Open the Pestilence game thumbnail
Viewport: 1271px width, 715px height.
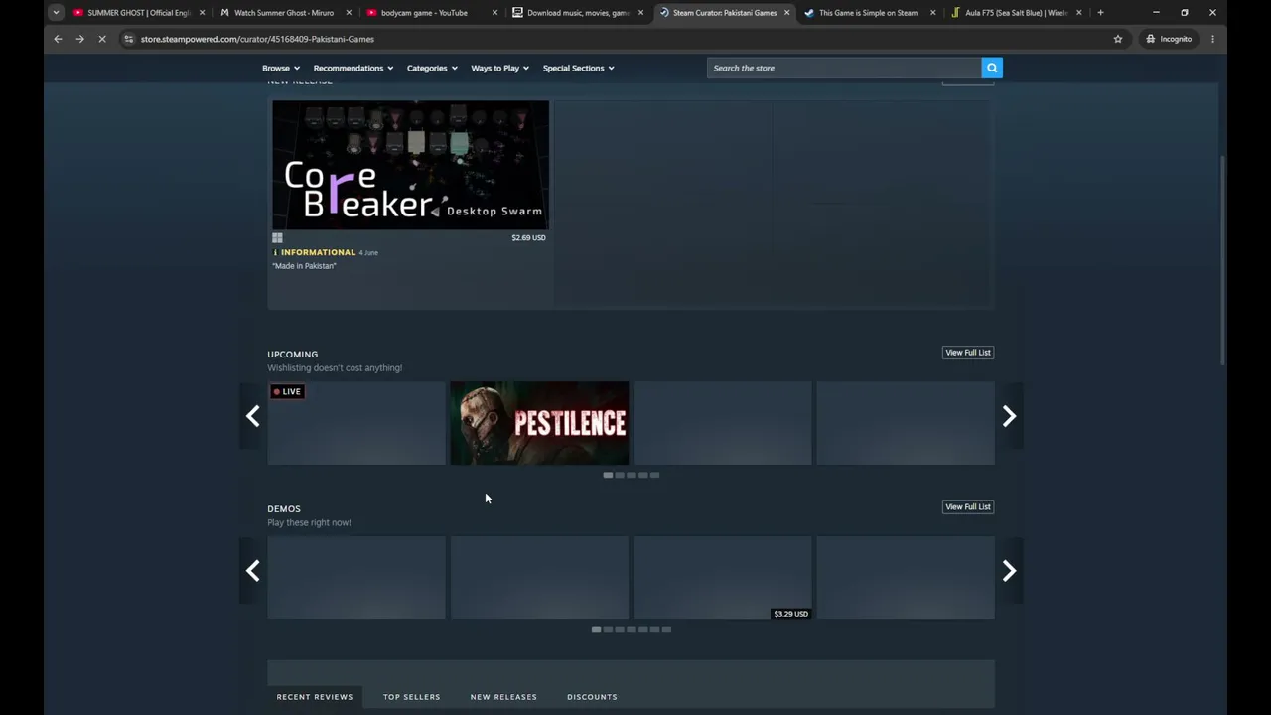click(x=539, y=423)
